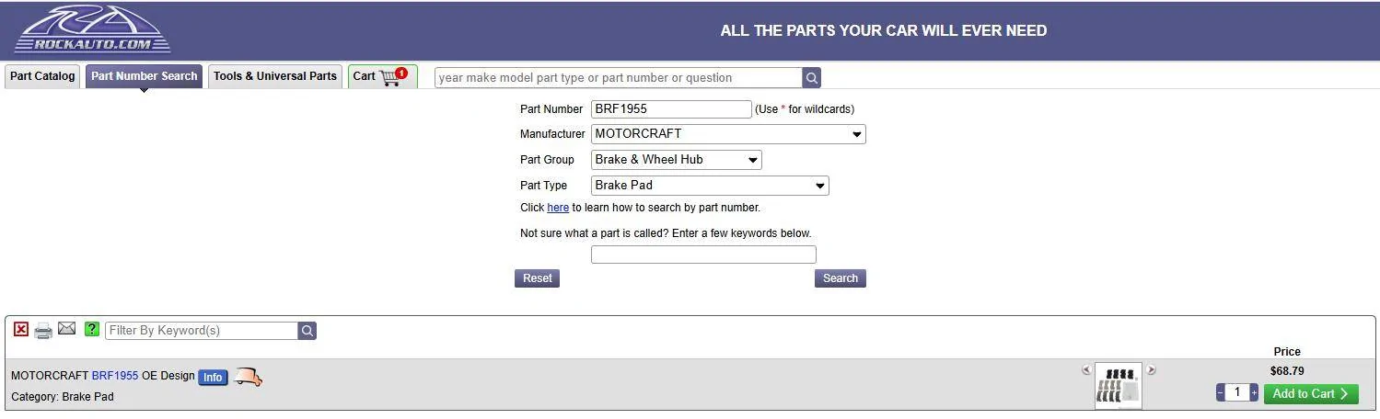Click the green Add to Cart button

tap(1311, 394)
